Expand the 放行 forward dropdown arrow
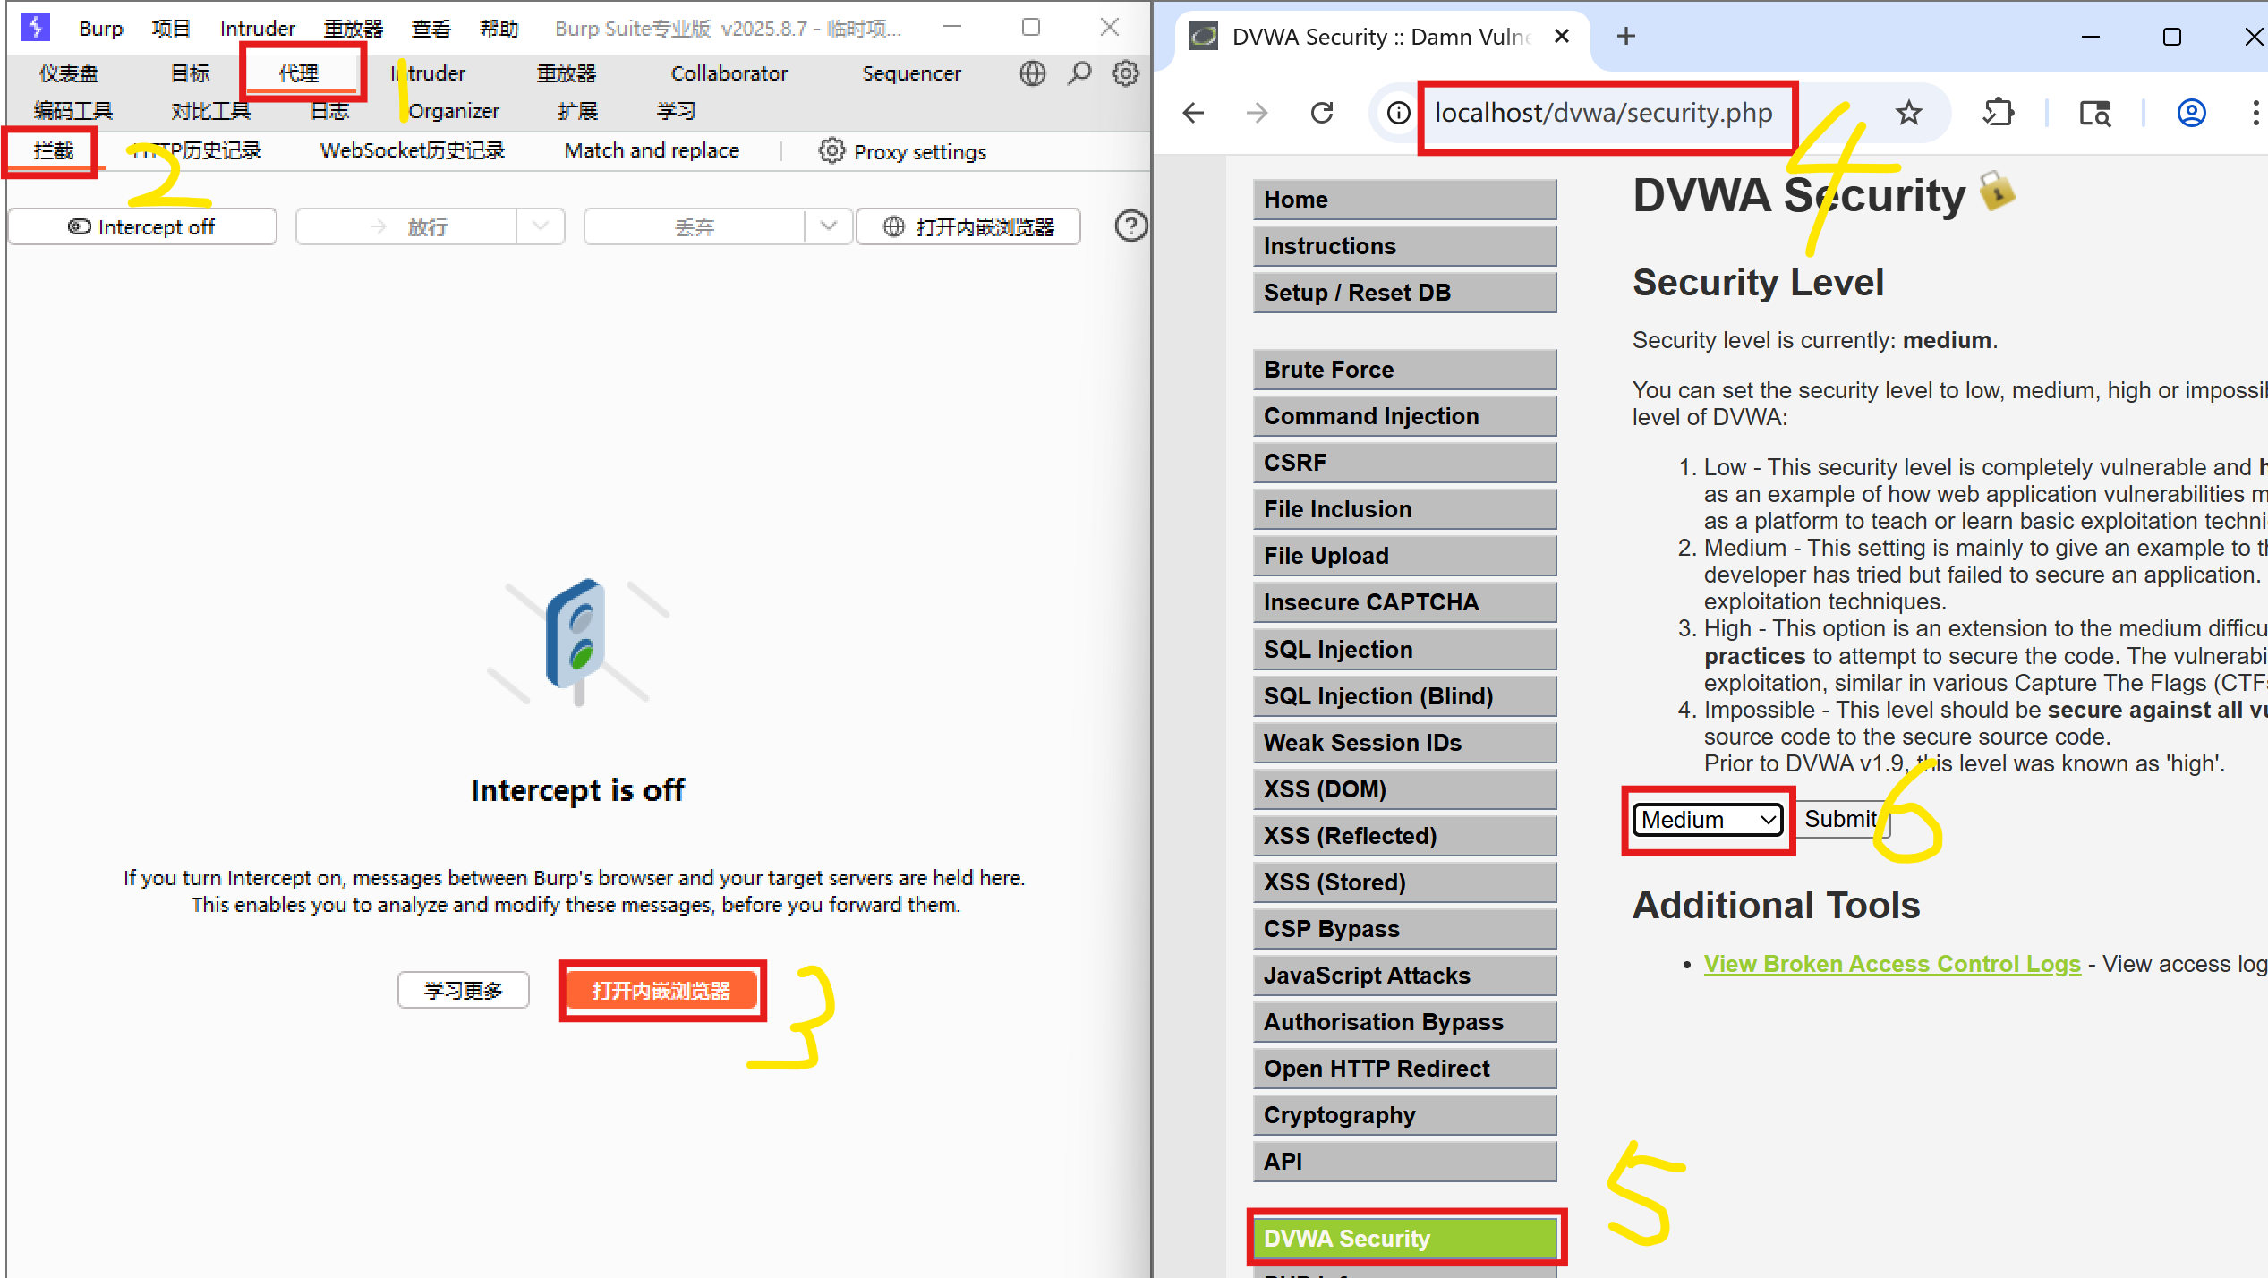This screenshot has height=1278, width=2268. (541, 226)
